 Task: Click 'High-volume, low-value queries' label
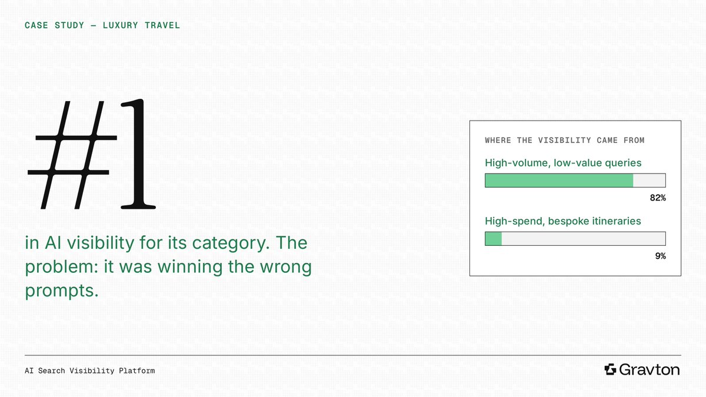click(563, 163)
